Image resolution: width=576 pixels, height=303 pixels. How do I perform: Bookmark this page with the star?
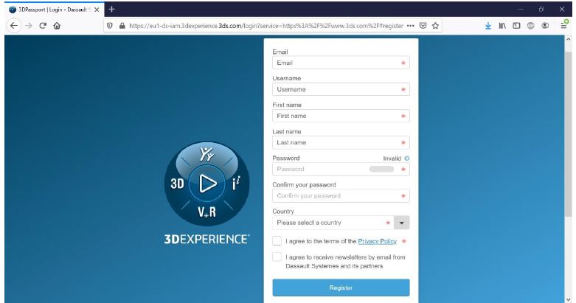click(435, 26)
